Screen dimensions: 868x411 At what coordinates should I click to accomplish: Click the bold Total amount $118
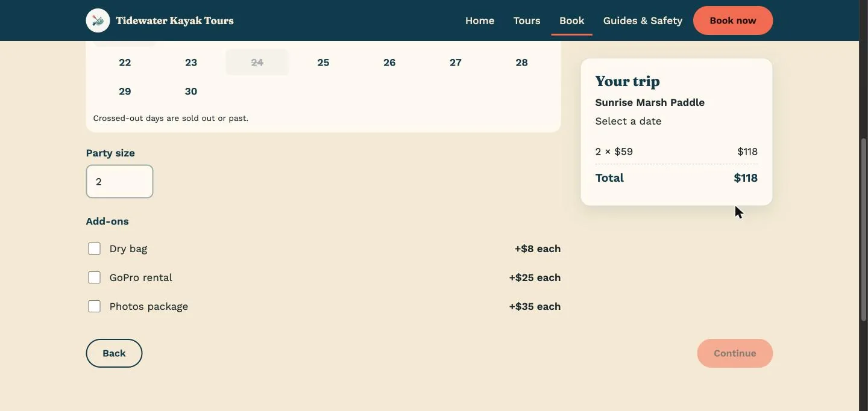click(746, 178)
